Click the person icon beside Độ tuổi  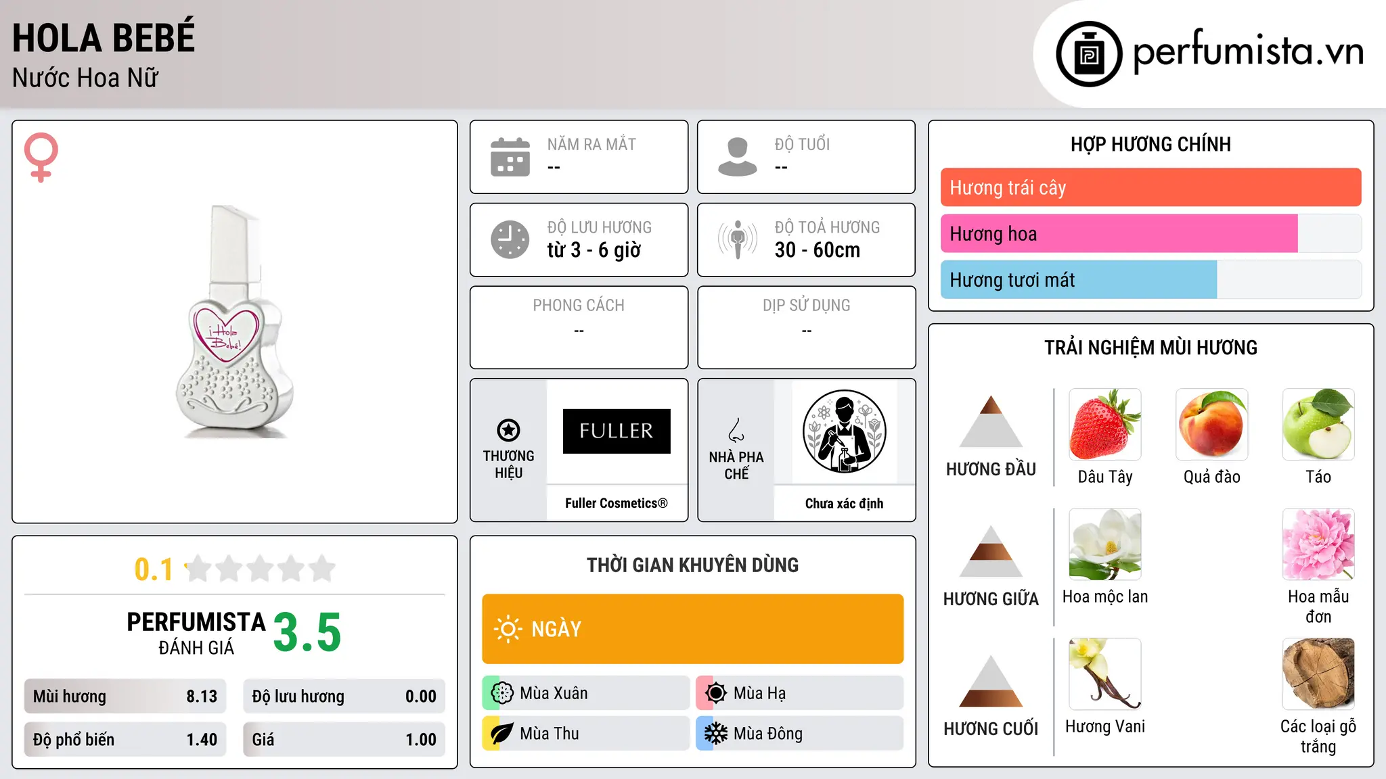tap(738, 157)
